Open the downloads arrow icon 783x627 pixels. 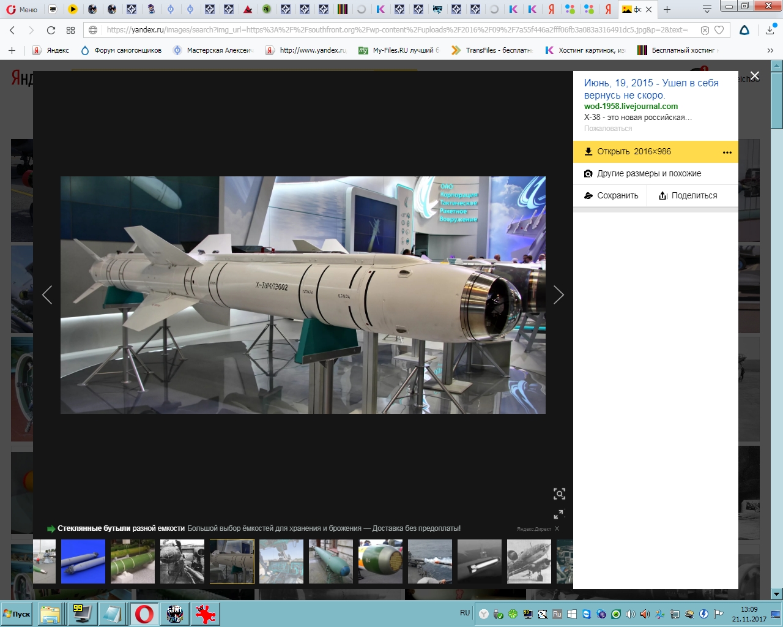coord(770,30)
